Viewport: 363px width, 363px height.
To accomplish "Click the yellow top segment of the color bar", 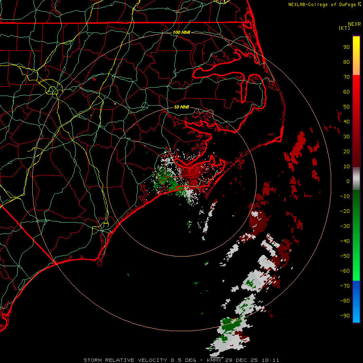I will [356, 56].
